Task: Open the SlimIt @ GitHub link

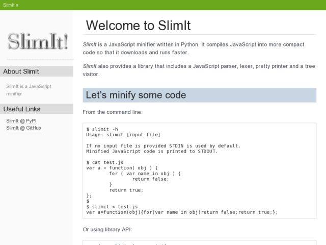Action: pyautogui.click(x=23, y=128)
